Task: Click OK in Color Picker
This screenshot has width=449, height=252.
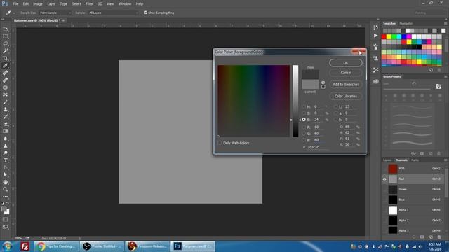Action: [x=346, y=63]
